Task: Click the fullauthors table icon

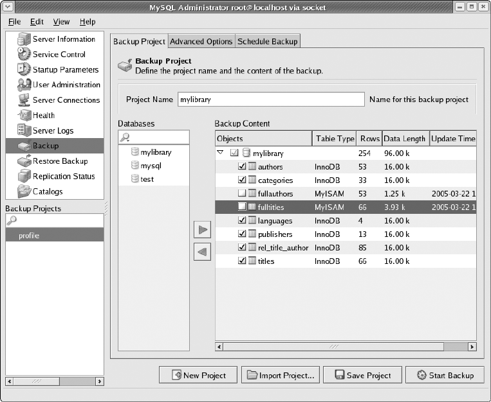Action: tap(252, 193)
